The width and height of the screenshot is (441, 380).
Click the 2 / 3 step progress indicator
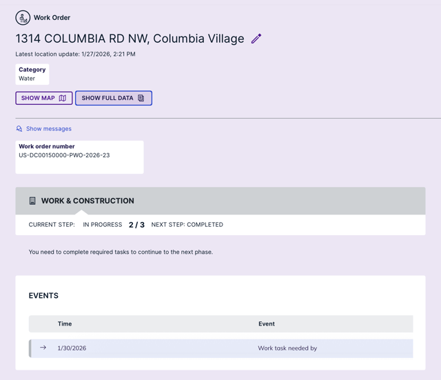136,225
